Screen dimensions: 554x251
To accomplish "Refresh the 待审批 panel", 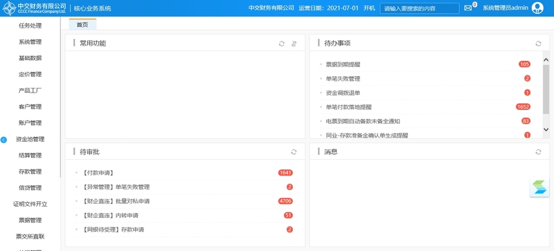I will tap(294, 152).
